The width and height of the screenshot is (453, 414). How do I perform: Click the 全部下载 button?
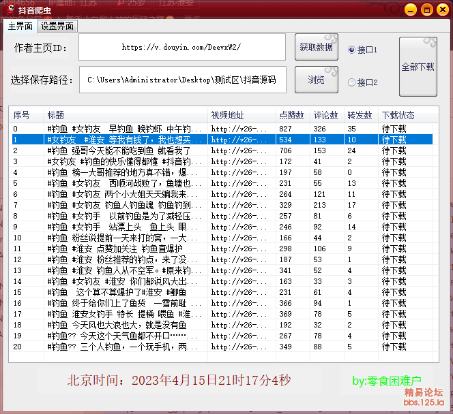point(418,67)
